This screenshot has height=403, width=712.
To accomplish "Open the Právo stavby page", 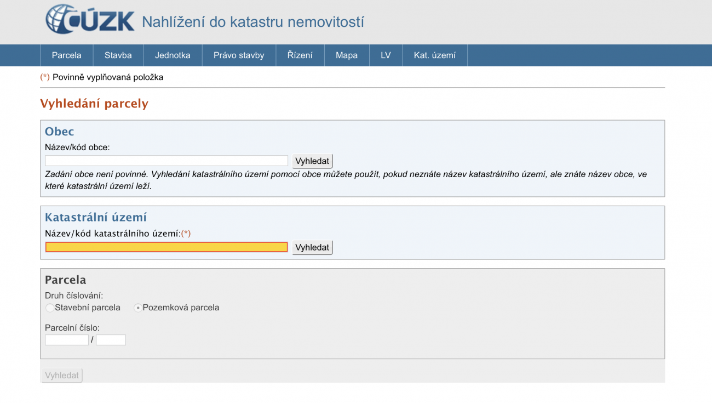I will (x=239, y=55).
